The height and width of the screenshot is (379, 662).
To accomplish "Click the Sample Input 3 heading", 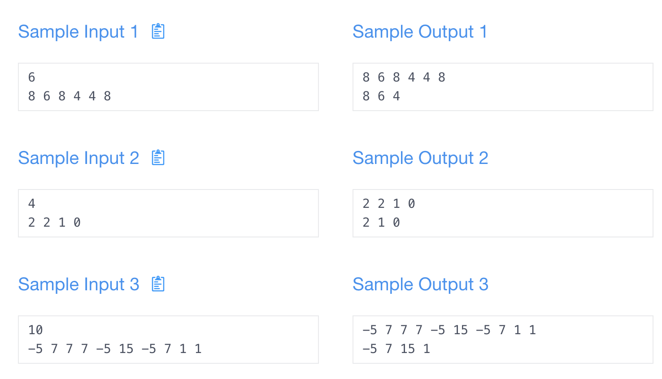I will [78, 284].
